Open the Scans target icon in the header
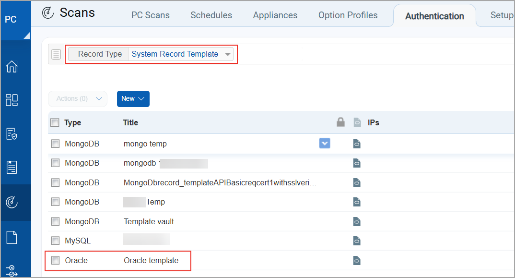Viewport: 515px width, 278px height. pos(47,13)
